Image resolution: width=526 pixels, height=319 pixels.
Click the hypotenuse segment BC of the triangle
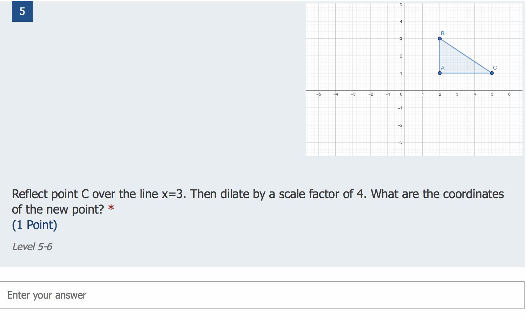click(466, 56)
